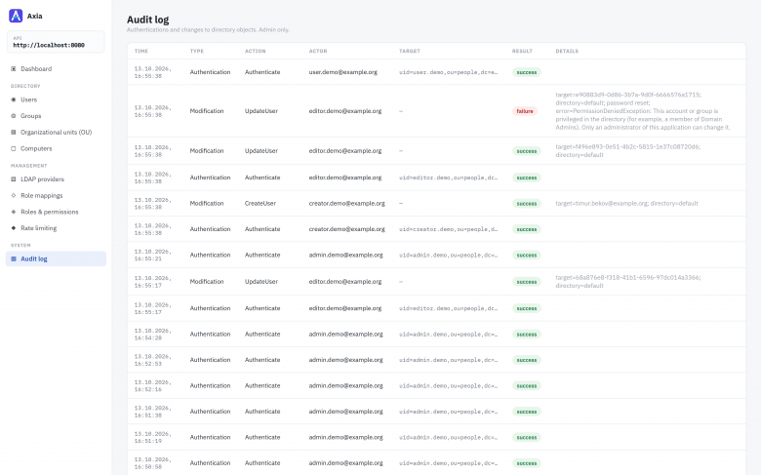This screenshot has height=475, width=761.
Task: Click target uid=user.demo,ou=people
Action: click(x=449, y=72)
